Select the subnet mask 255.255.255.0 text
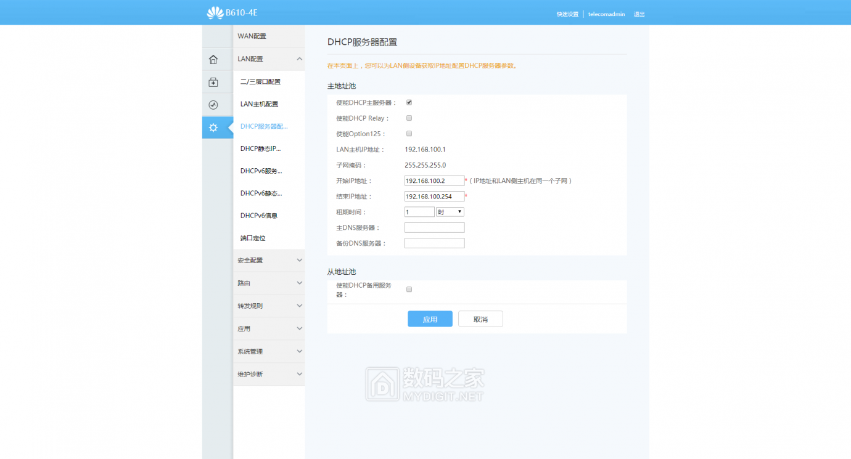Viewport: 851px width, 459px height. point(425,165)
